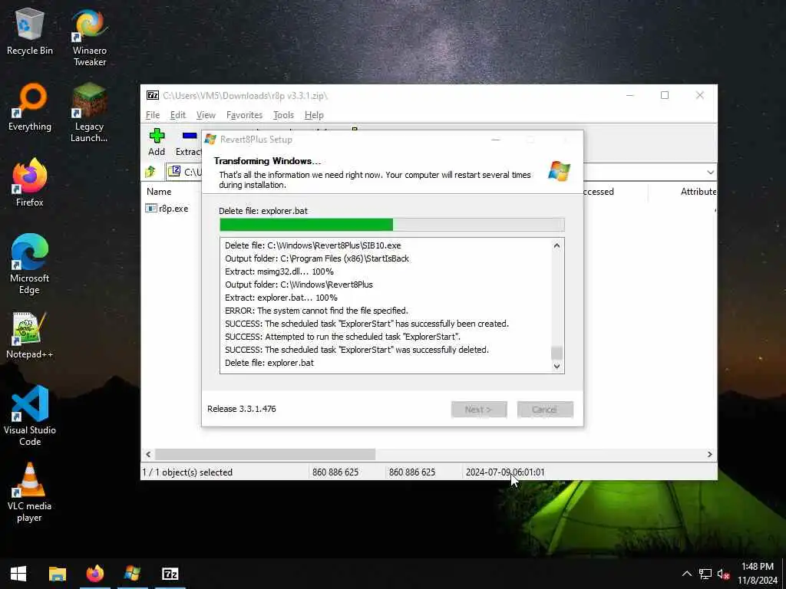
Task: Click the 2024-07-09 06:01:01 status entry
Action: (x=505, y=472)
